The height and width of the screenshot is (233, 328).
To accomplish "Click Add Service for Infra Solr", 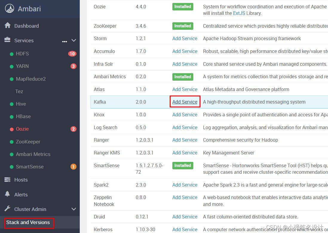I will click(x=185, y=64).
